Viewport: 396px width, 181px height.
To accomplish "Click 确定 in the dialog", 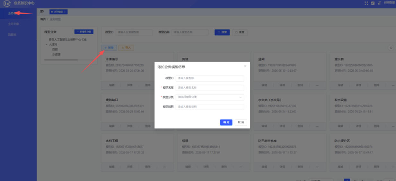I will [226, 122].
